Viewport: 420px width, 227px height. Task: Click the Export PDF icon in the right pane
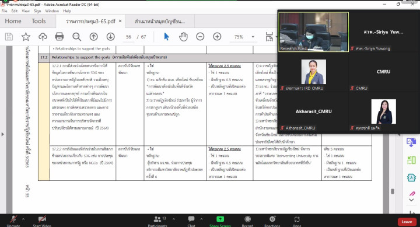tap(411, 142)
